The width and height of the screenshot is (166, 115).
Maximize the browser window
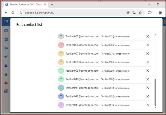click(158, 4)
